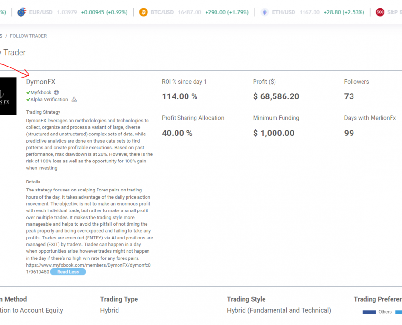Click the DymonFX trader name heading
402x325 pixels.
(40, 82)
